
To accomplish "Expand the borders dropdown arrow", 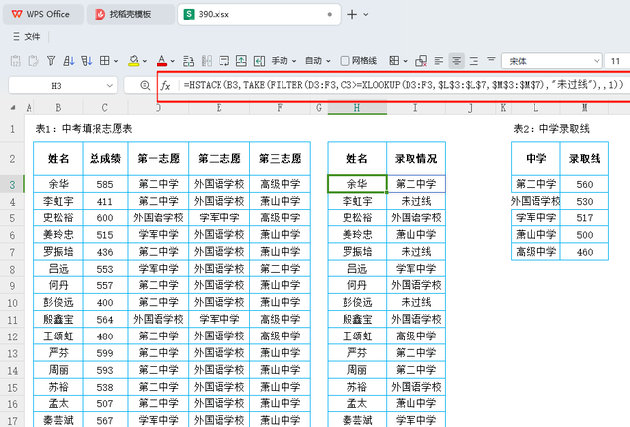I will [116, 61].
